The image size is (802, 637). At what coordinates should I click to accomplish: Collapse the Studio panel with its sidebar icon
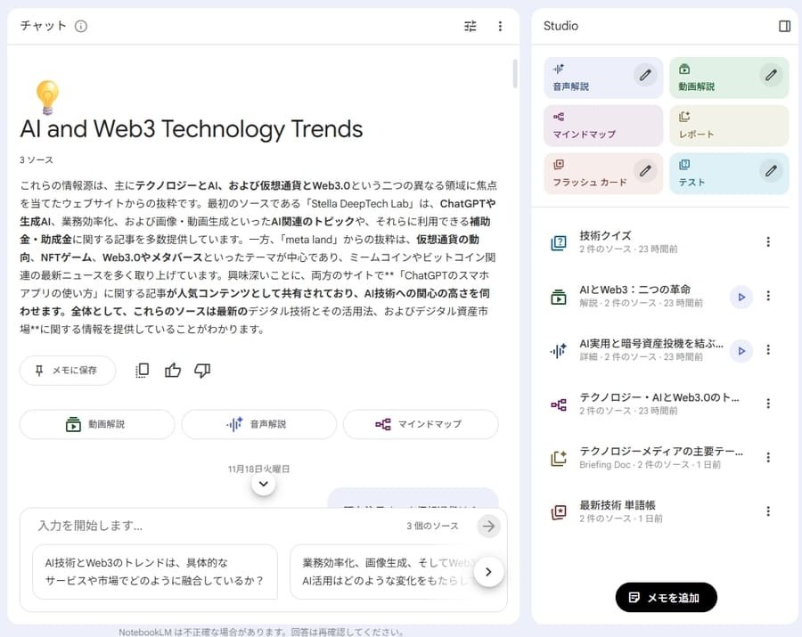pyautogui.click(x=784, y=26)
